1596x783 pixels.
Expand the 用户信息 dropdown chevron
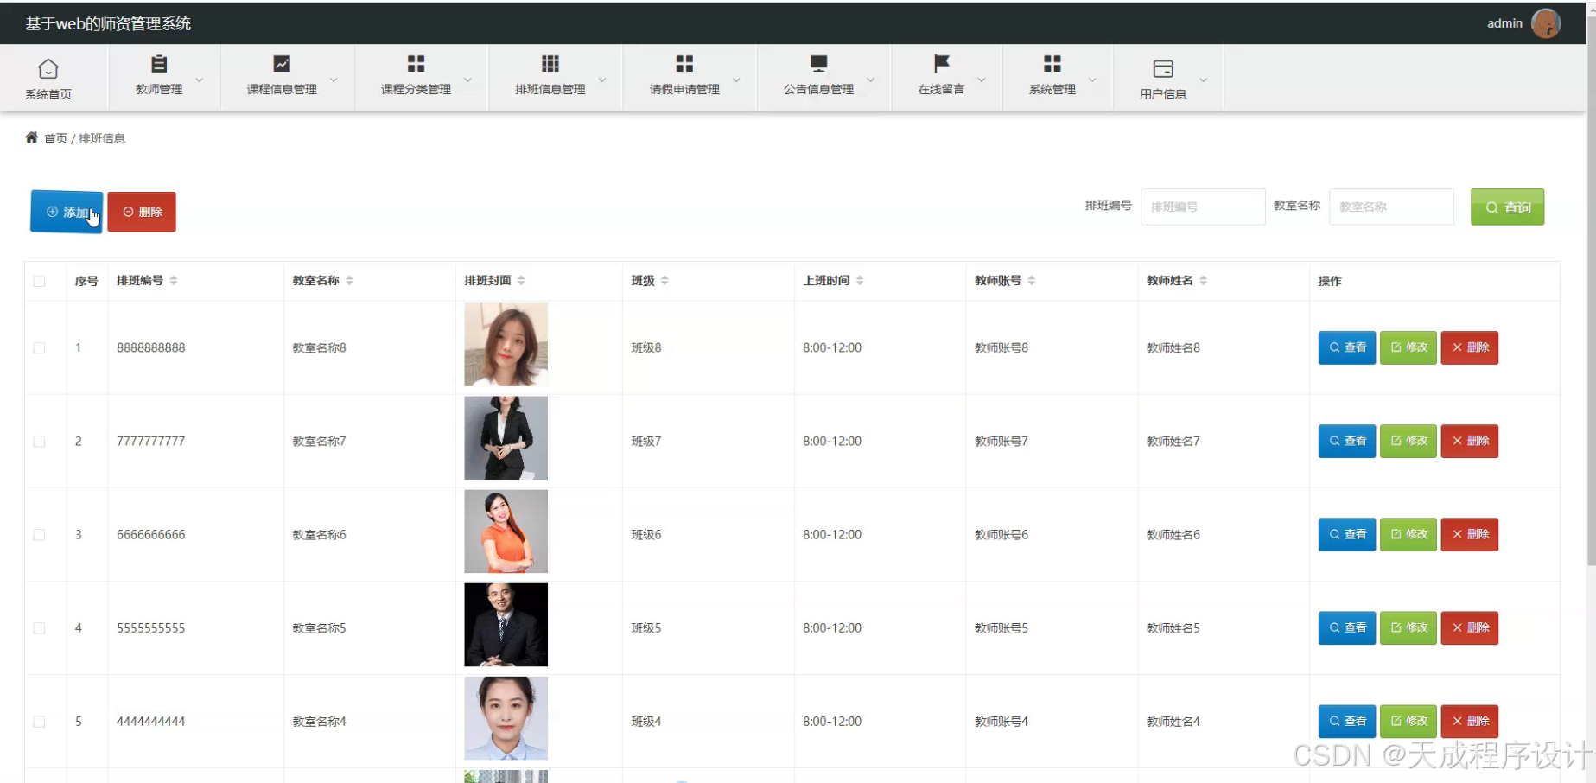[x=1204, y=80]
